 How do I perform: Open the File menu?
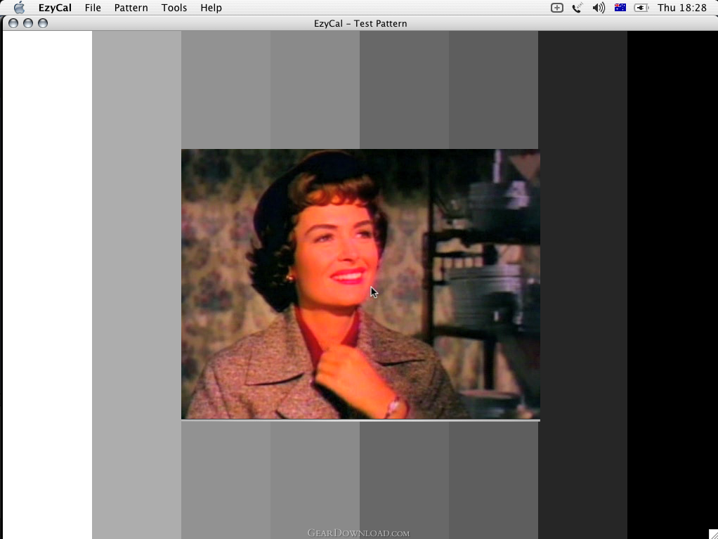click(93, 8)
